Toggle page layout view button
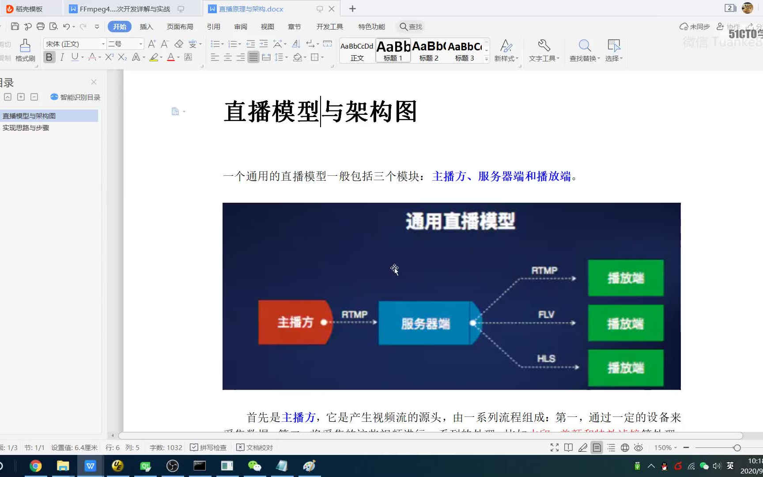The image size is (763, 477). pyautogui.click(x=597, y=447)
